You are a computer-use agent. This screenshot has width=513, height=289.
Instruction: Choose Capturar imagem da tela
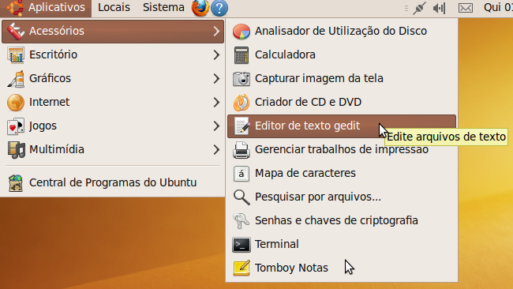coord(342,78)
